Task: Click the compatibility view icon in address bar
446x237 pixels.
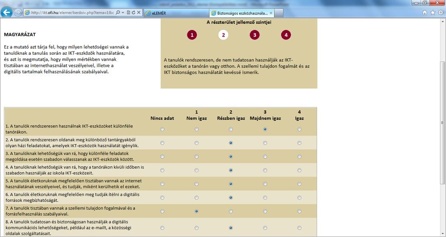Action: pyautogui.click(x=128, y=13)
